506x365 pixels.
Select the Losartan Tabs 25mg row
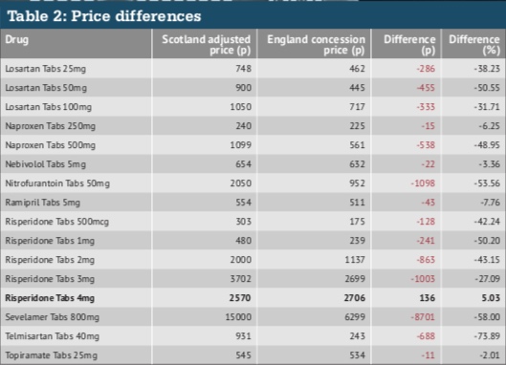[x=253, y=69]
